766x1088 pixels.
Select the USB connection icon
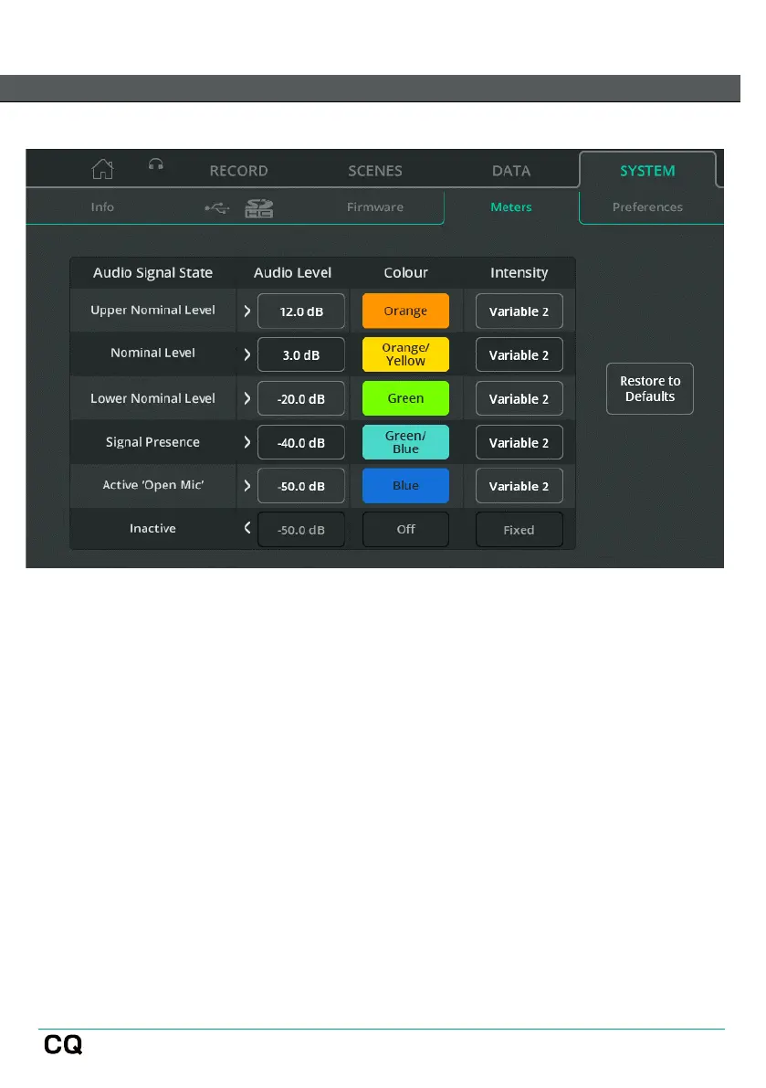[x=217, y=207]
